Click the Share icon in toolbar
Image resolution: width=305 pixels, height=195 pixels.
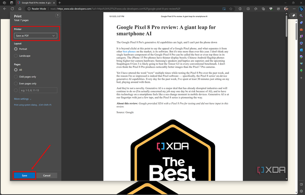278,9
